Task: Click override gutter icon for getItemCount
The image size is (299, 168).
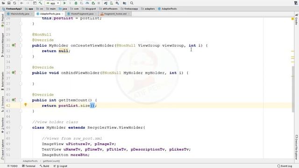Action: click(x=14, y=100)
